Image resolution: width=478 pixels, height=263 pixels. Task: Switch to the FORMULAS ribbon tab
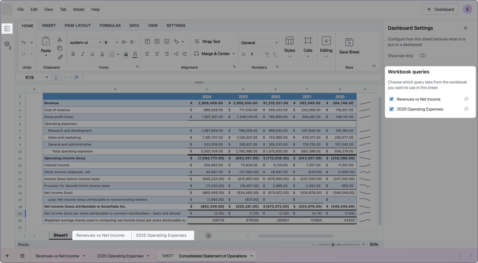click(110, 25)
